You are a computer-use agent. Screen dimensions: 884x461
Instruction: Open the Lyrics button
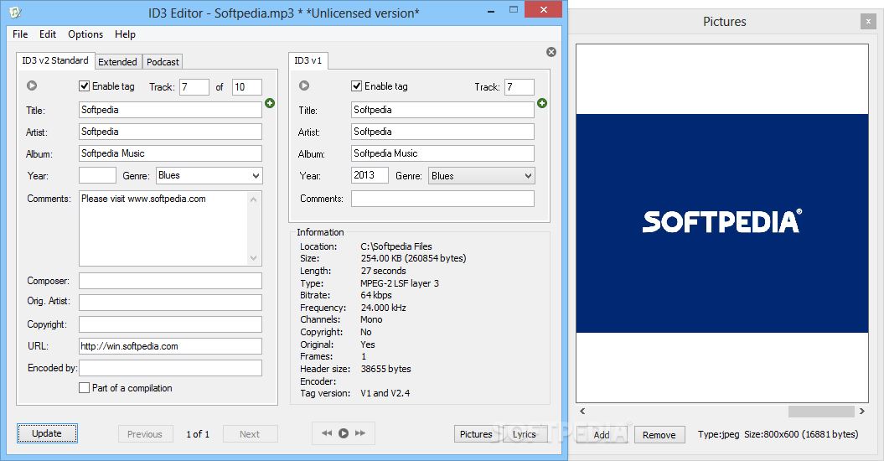click(x=525, y=434)
